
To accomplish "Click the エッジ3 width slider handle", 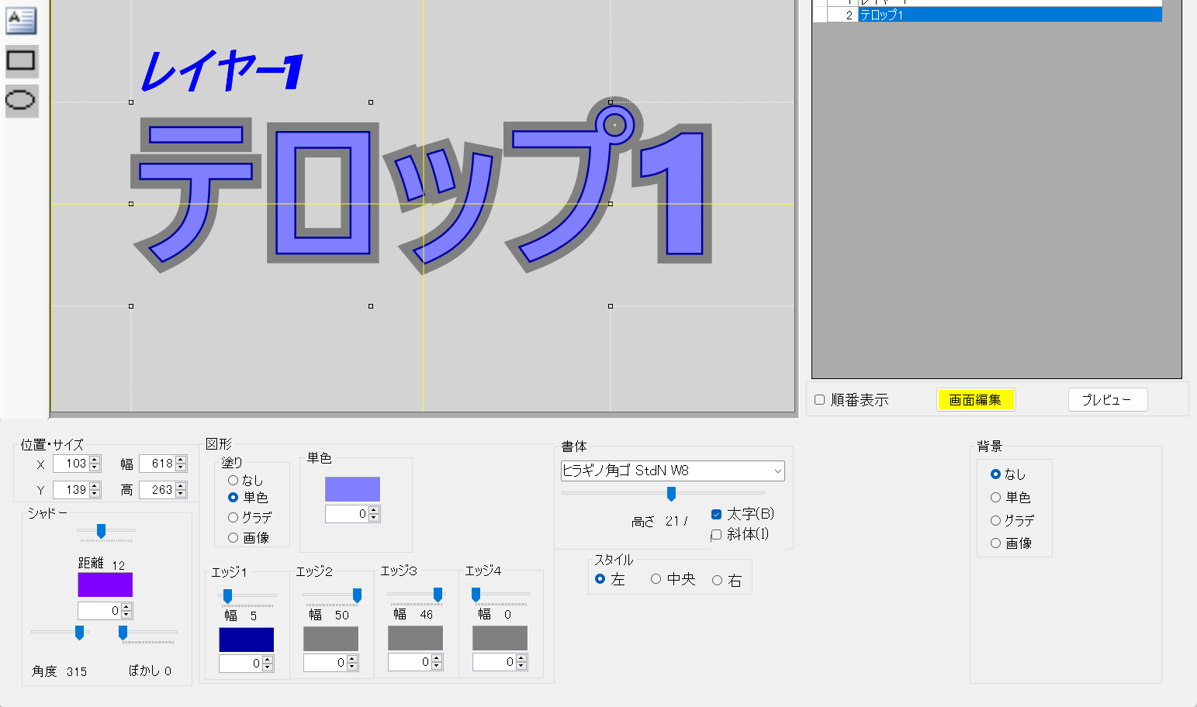I will pos(438,595).
